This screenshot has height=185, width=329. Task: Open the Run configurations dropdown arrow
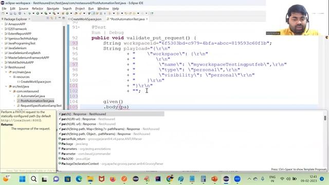[x=42, y=13]
